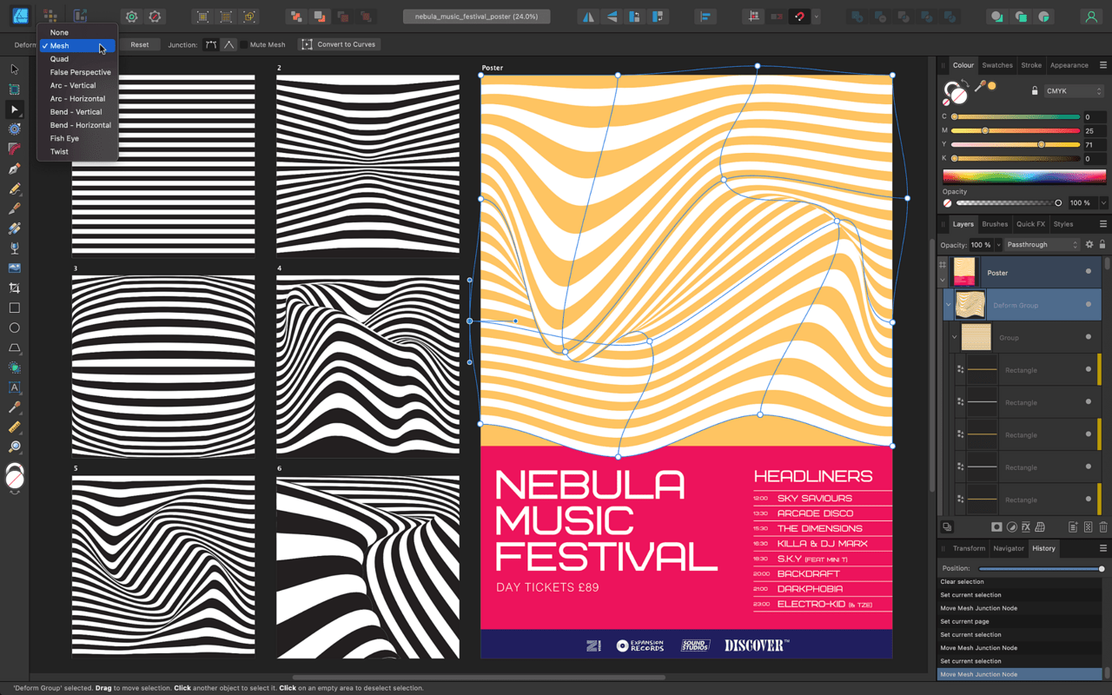
Task: Click the Move tool arrow
Action: point(14,69)
